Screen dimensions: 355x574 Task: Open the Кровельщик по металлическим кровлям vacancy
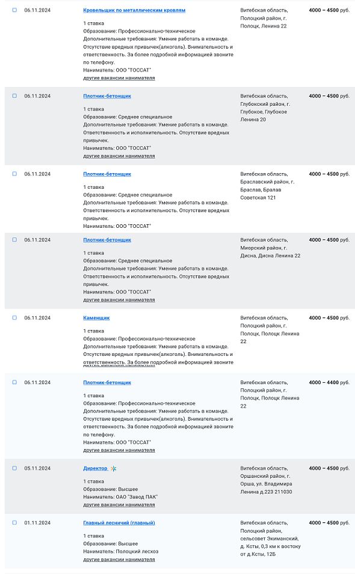click(134, 10)
